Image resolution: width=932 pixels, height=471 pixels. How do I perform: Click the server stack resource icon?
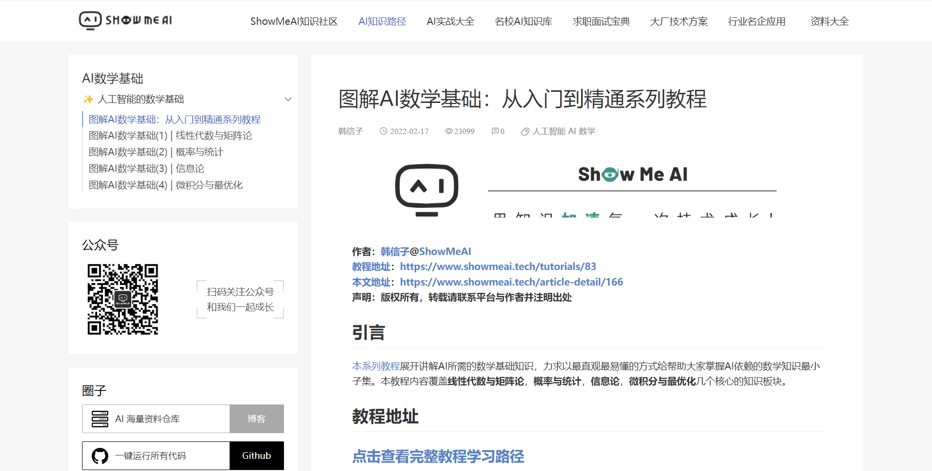pos(100,419)
